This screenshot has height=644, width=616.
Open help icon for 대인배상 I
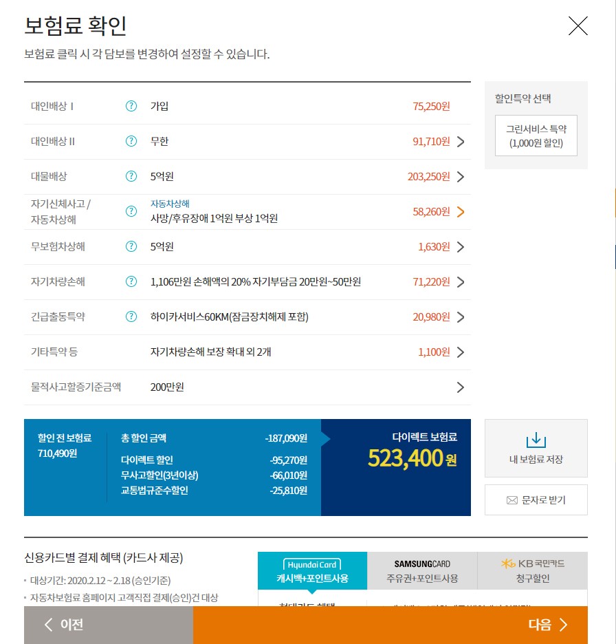(131, 107)
